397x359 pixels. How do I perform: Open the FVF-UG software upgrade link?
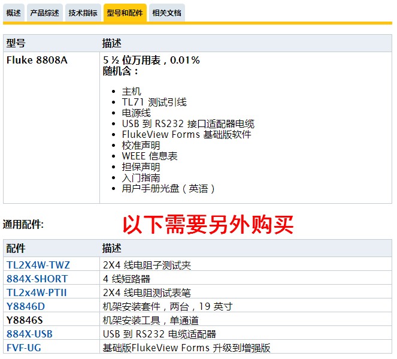pyautogui.click(x=24, y=348)
